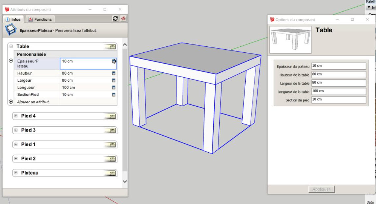Click the refresh icon in Attributs du composant
Viewport: 376px width, 204px height.
[x=115, y=19]
